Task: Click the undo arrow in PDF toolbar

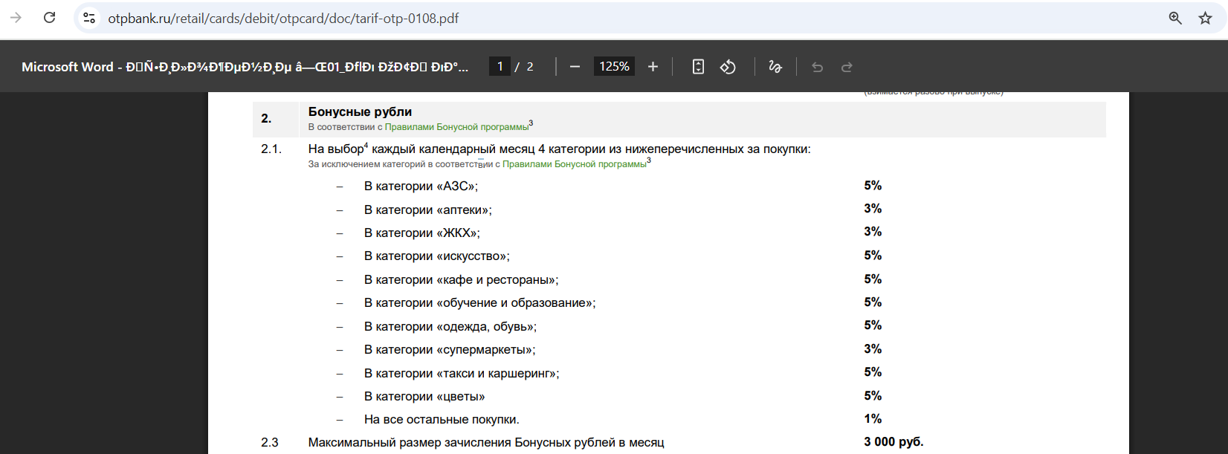Action: click(x=817, y=67)
